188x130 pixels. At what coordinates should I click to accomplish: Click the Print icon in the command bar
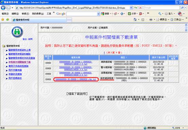click(151, 20)
